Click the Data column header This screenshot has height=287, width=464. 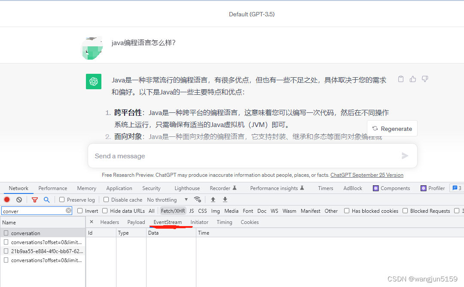click(171, 233)
